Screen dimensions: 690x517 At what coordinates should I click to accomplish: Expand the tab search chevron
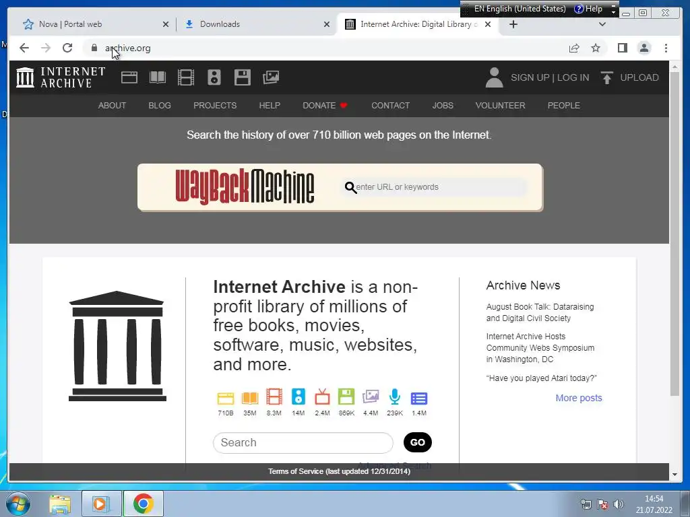pyautogui.click(x=602, y=24)
